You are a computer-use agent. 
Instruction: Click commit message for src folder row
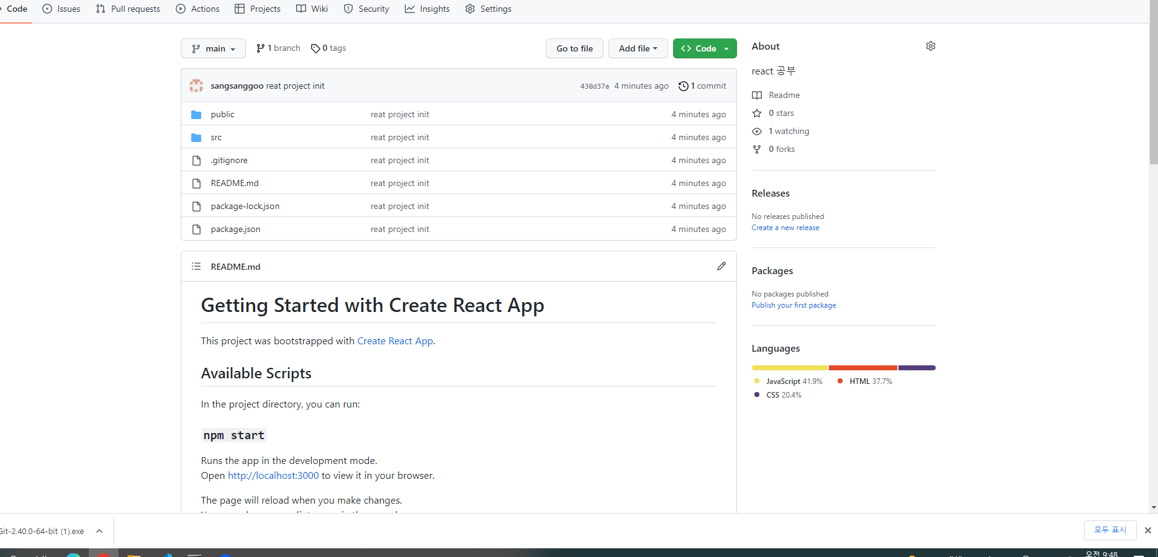(400, 137)
